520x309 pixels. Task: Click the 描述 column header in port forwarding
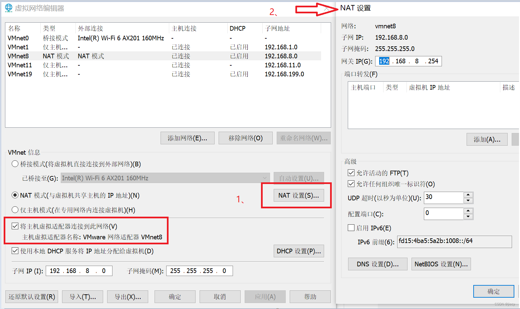(509, 87)
